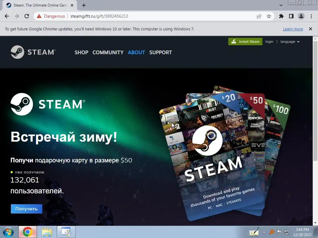Click the scrollbar up arrow
Screen dimensions: 318x238
pos(316,38)
